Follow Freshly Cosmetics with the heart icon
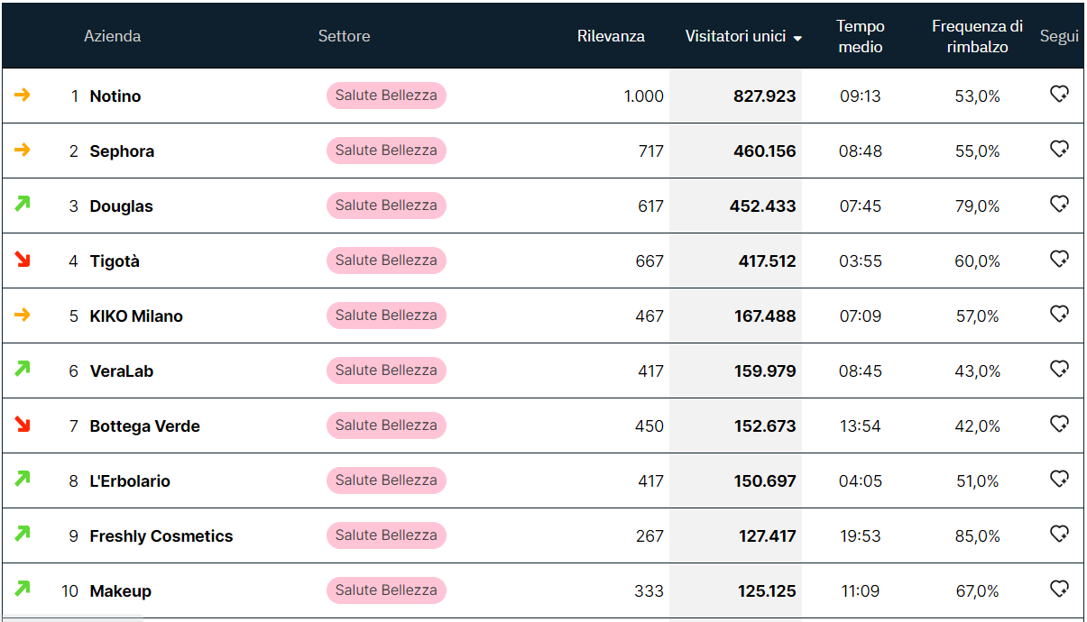Image resolution: width=1087 pixels, height=622 pixels. (1060, 534)
